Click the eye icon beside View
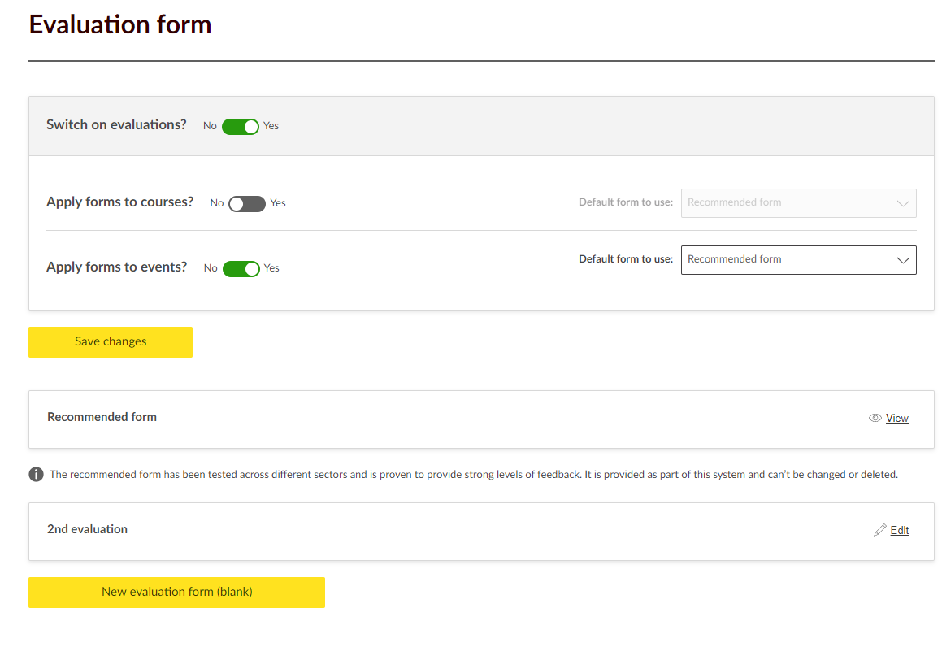942x656 pixels. tap(875, 418)
